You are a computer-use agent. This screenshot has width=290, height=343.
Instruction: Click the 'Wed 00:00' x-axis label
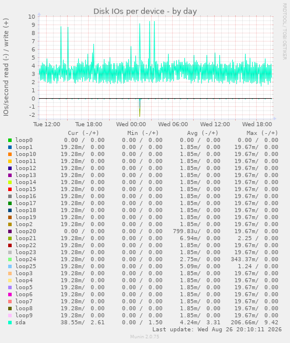pyautogui.click(x=131, y=124)
